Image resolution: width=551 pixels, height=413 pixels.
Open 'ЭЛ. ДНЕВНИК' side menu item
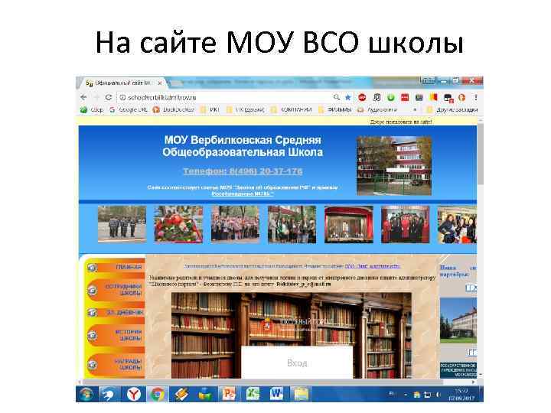point(116,312)
